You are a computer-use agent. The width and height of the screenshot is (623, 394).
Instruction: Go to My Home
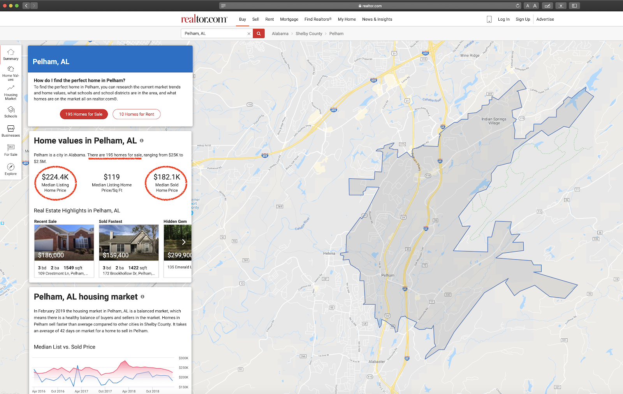(x=347, y=19)
